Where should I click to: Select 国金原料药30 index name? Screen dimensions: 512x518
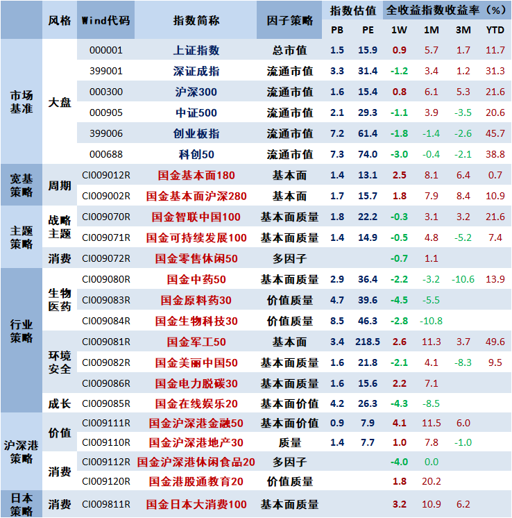pos(196,300)
